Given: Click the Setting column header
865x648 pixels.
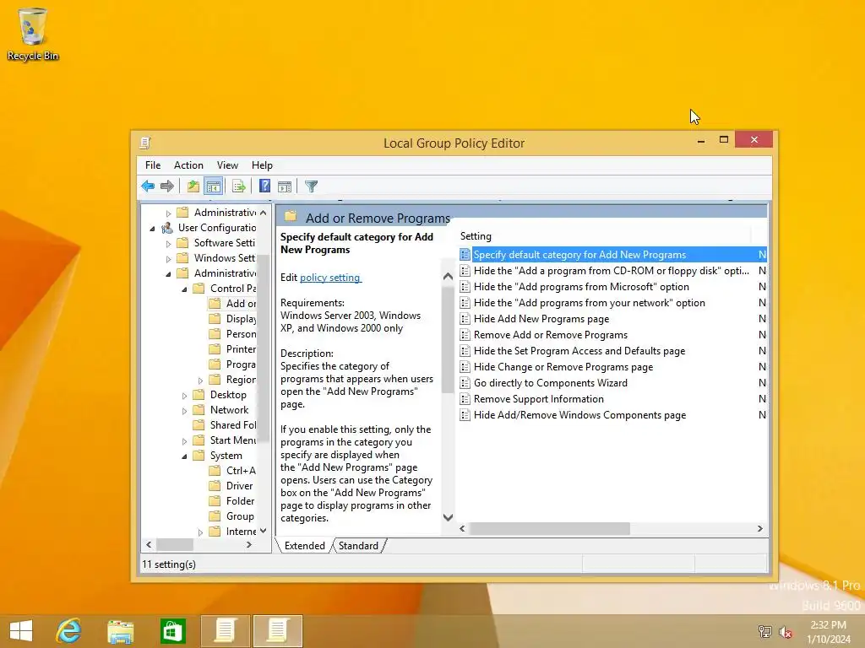Looking at the screenshot, I should click(x=603, y=236).
